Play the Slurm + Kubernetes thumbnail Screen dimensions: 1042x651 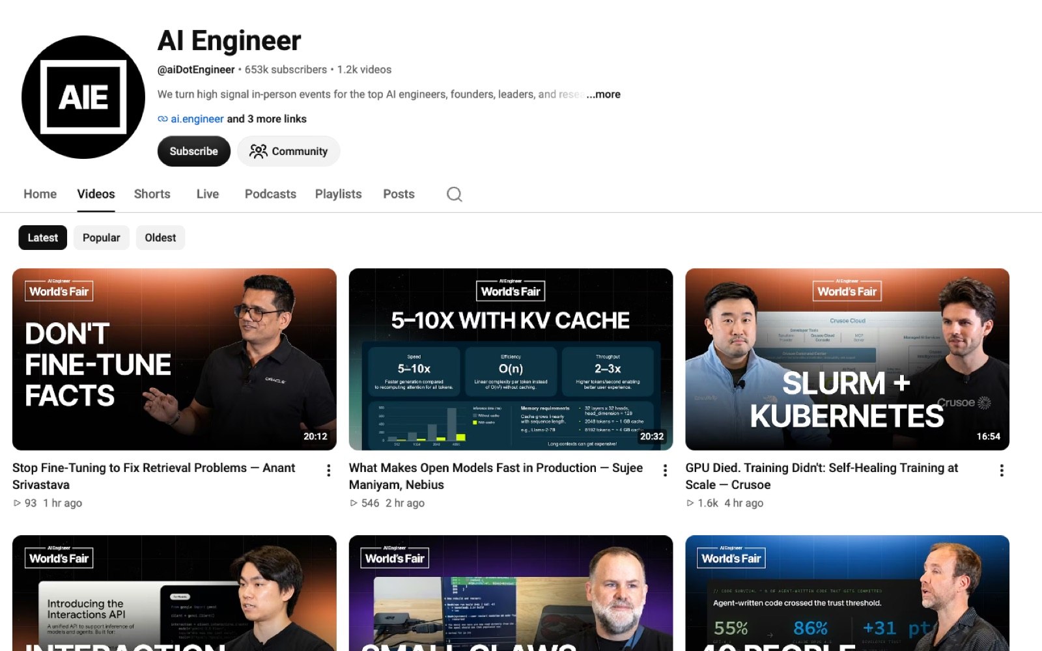coord(847,359)
